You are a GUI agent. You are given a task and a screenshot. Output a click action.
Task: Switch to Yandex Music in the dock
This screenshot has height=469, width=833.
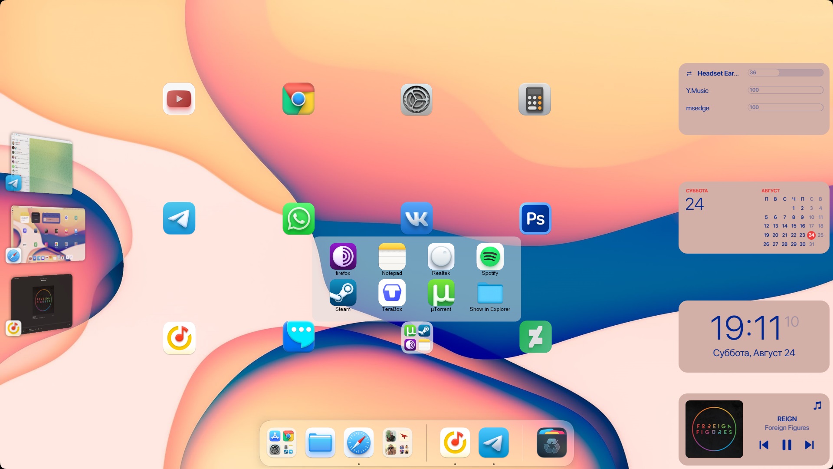pyautogui.click(x=455, y=443)
